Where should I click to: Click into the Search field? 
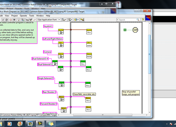127,20
